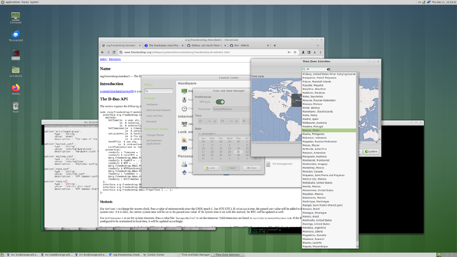Clear the time zone search field
This screenshot has height=257, width=457.
pos(328,69)
